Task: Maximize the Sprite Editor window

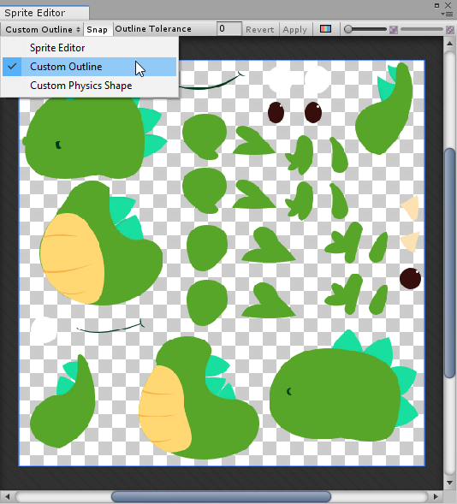Action: click(436, 5)
